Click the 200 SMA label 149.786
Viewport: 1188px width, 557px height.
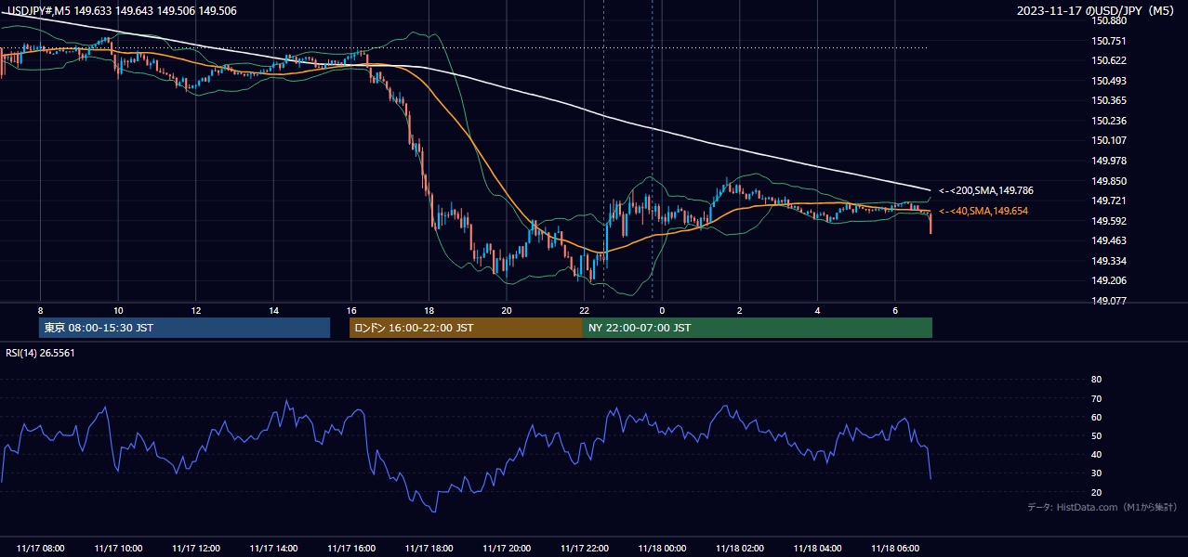click(985, 190)
